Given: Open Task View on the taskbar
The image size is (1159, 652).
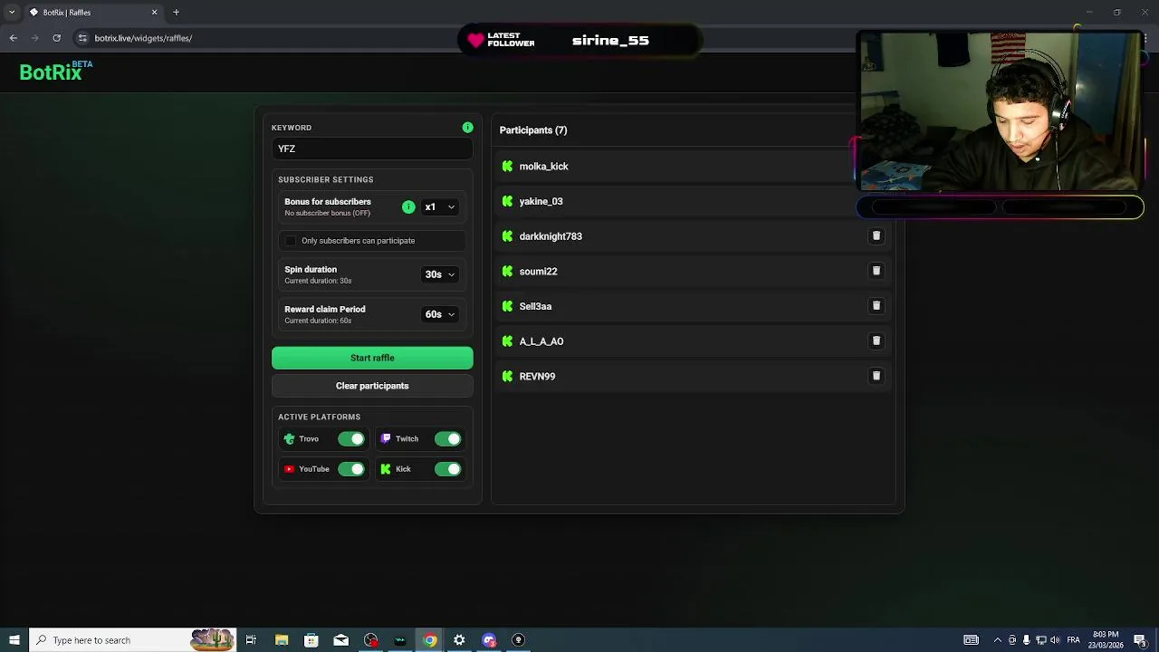Looking at the screenshot, I should click(x=251, y=640).
